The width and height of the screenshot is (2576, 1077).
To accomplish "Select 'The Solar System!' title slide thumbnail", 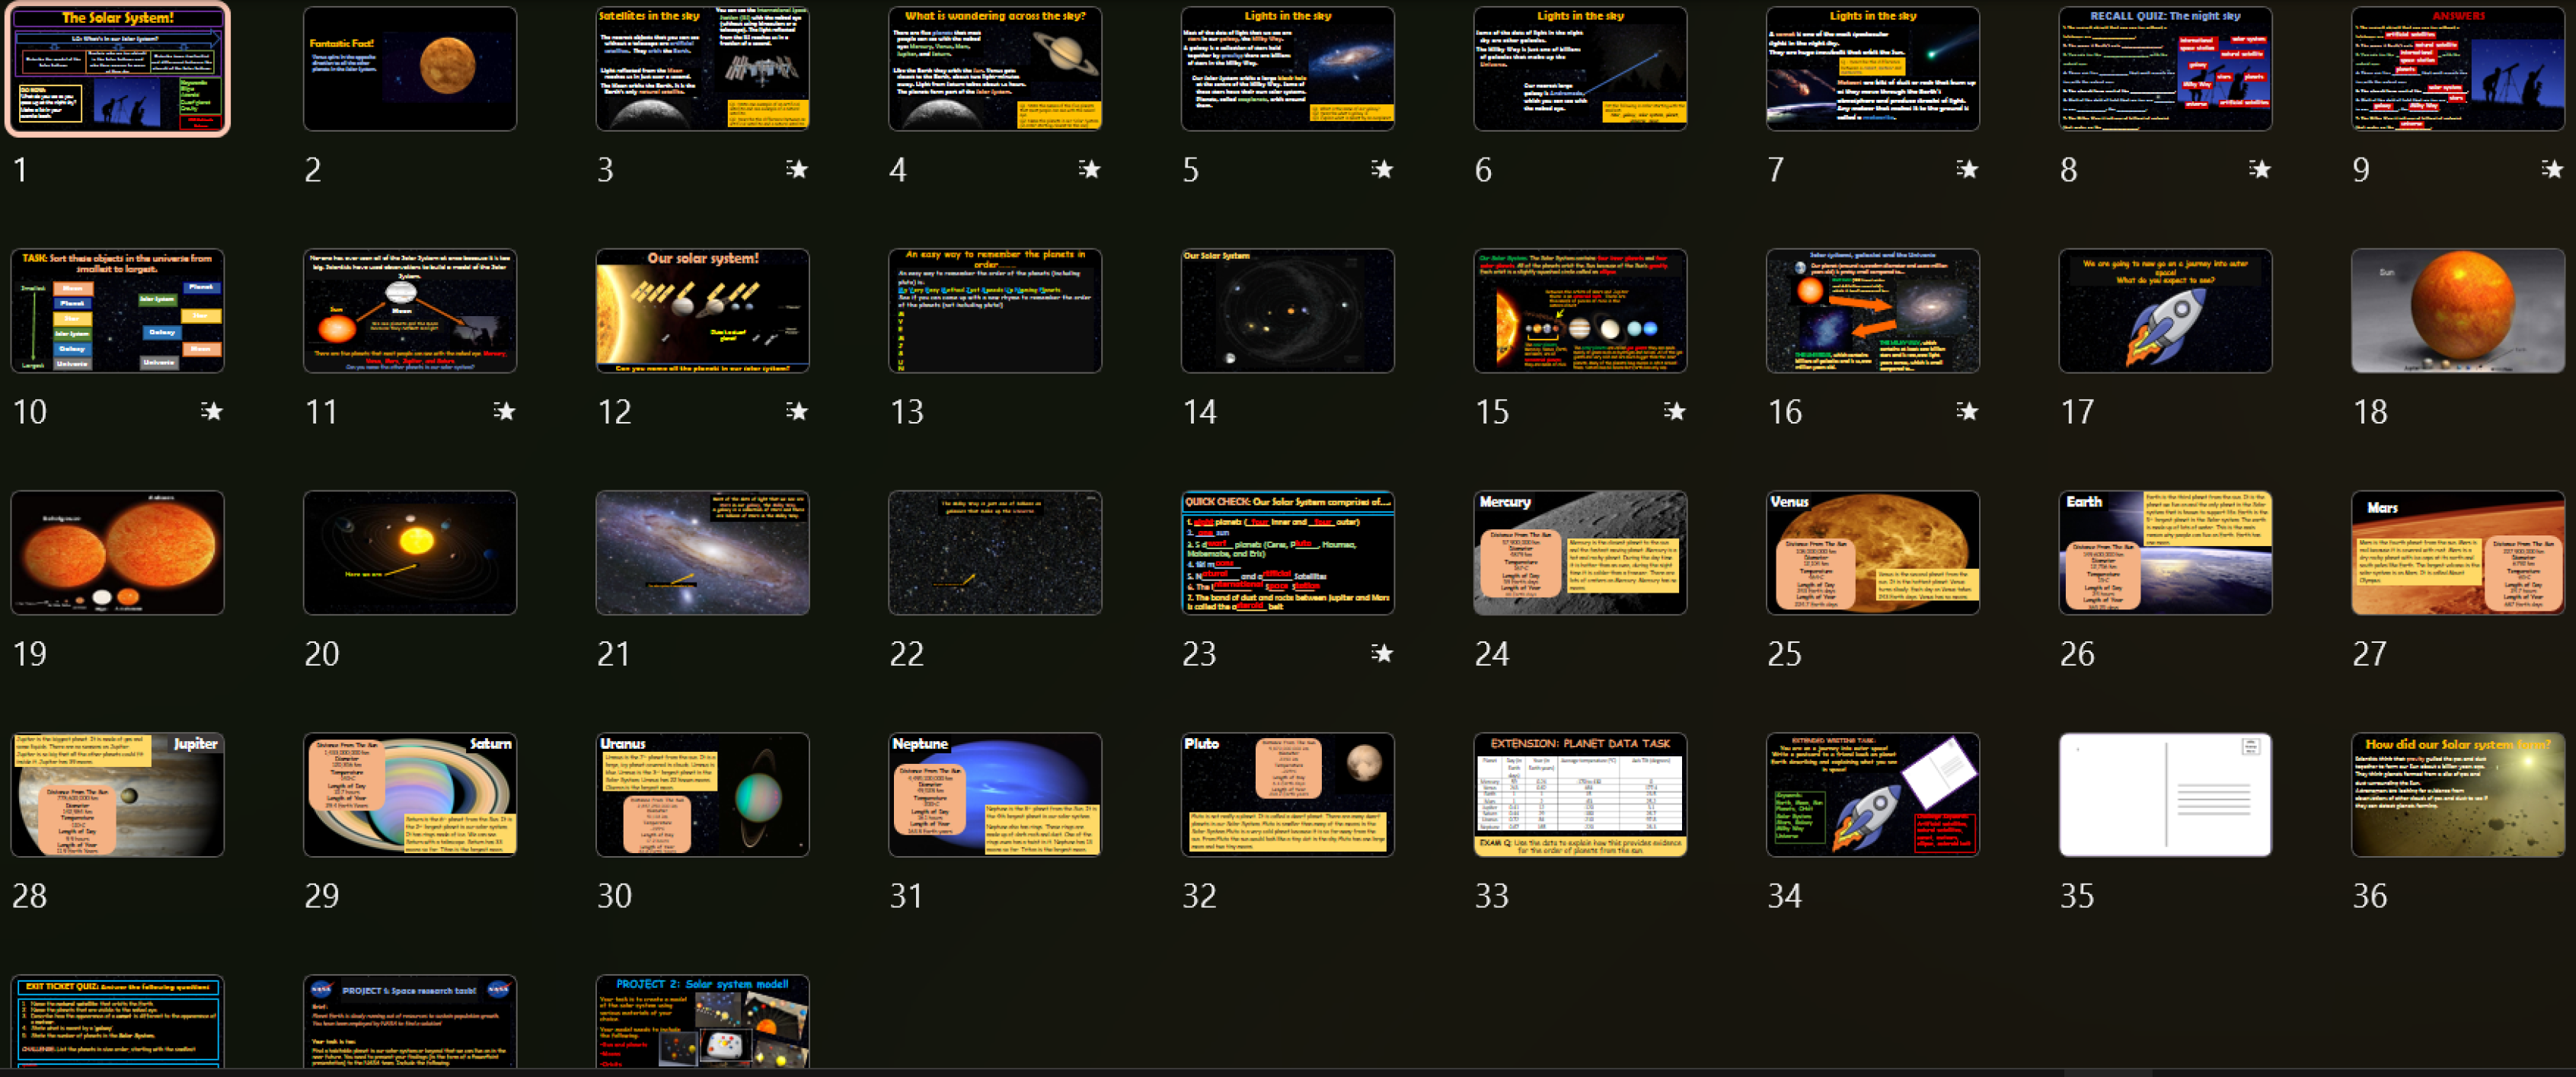I will [118, 69].
